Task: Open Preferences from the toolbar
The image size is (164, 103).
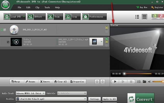Action: (94, 17)
